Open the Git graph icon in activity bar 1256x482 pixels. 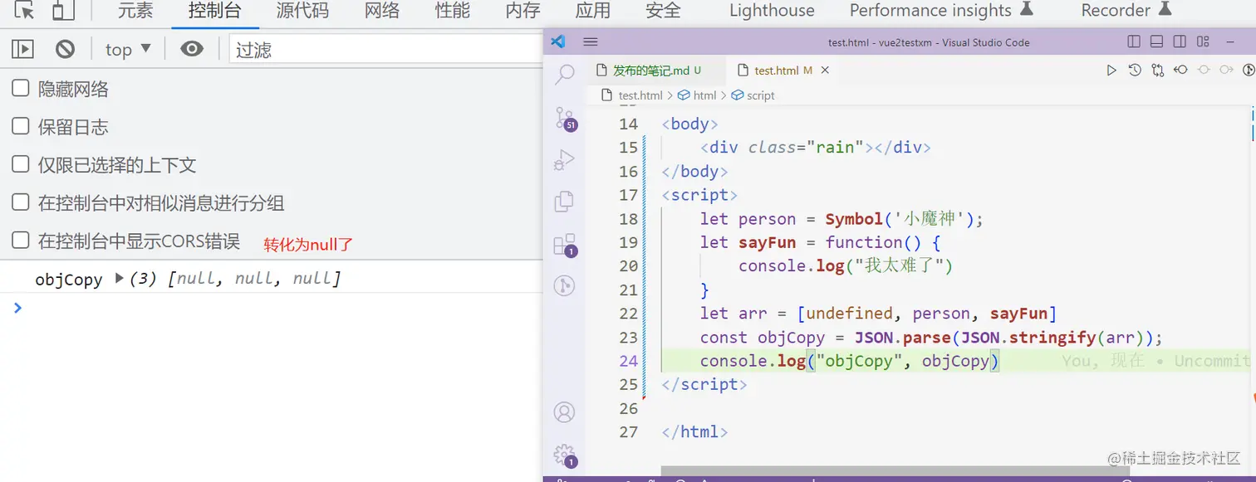pyautogui.click(x=564, y=286)
